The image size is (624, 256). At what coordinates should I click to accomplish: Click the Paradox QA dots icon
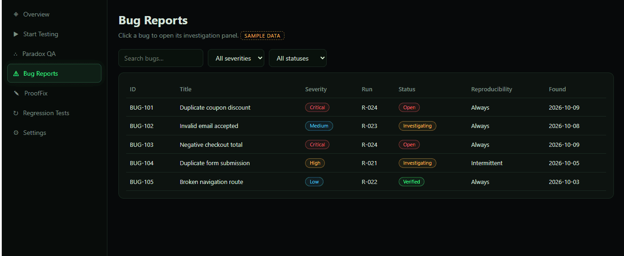pyautogui.click(x=16, y=54)
